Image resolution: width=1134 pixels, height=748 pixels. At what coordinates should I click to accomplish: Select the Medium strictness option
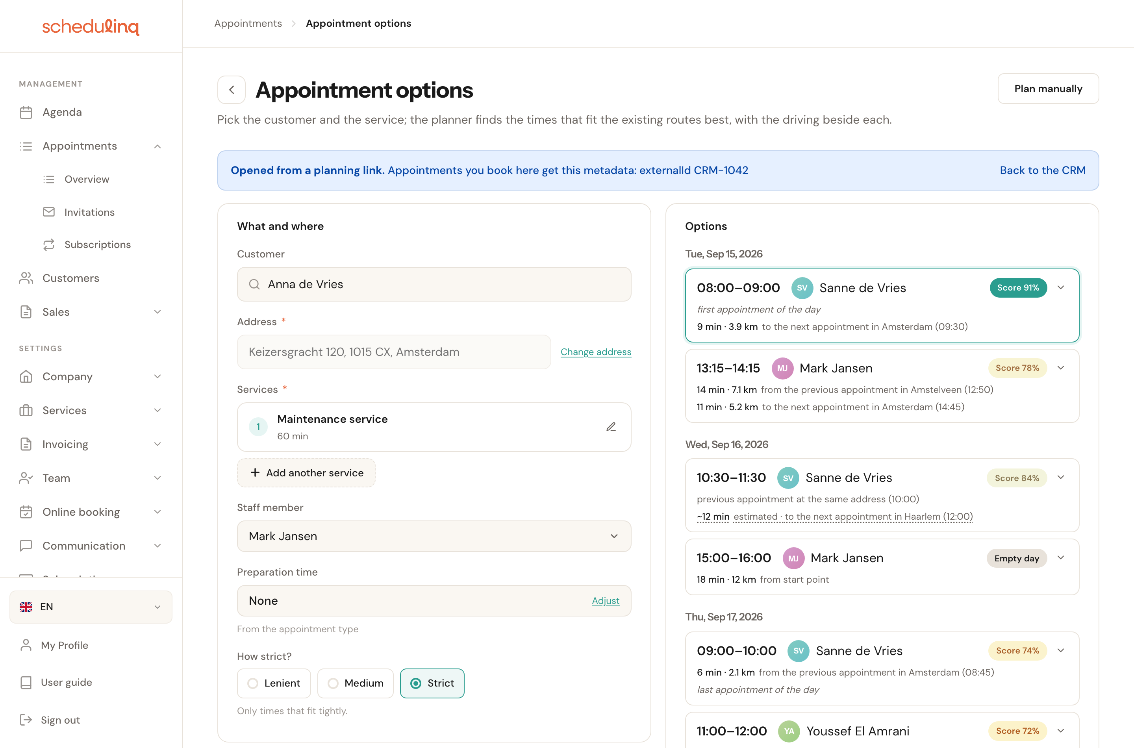pyautogui.click(x=356, y=683)
